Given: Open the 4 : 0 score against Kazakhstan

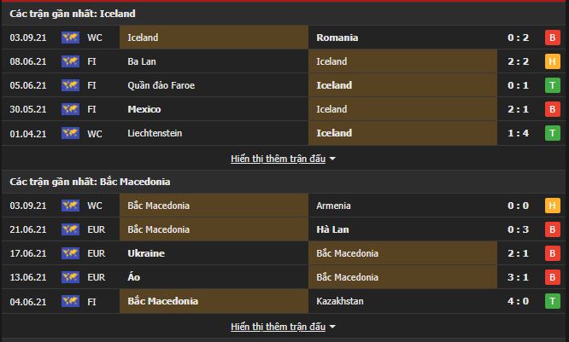Looking at the screenshot, I should [x=518, y=301].
